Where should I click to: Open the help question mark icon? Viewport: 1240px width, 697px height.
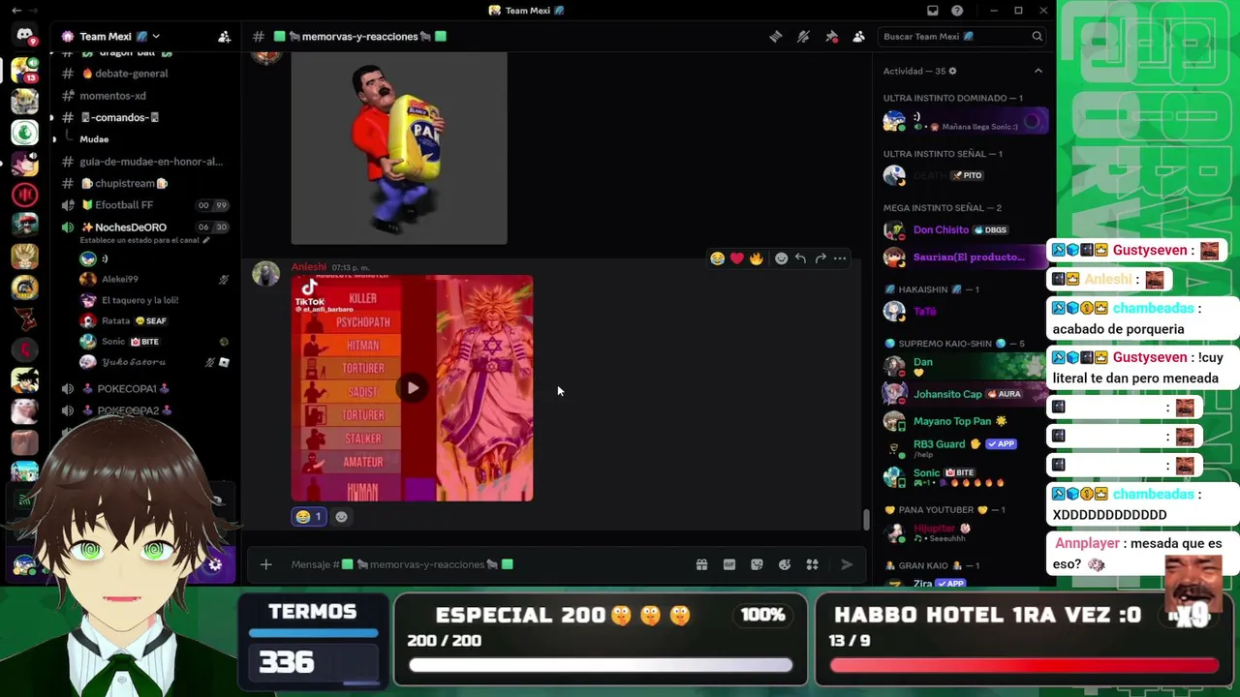click(x=957, y=11)
